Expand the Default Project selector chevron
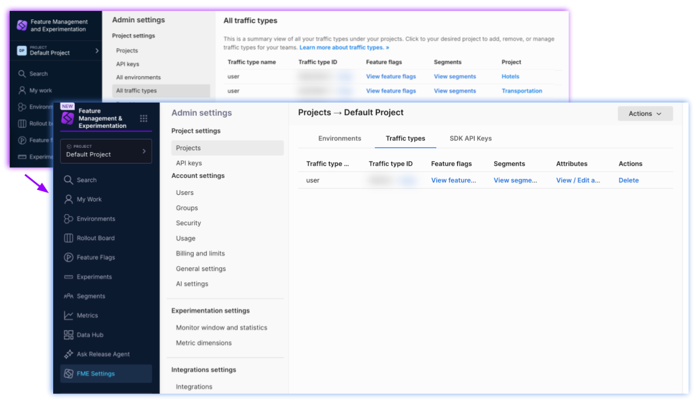 (144, 151)
